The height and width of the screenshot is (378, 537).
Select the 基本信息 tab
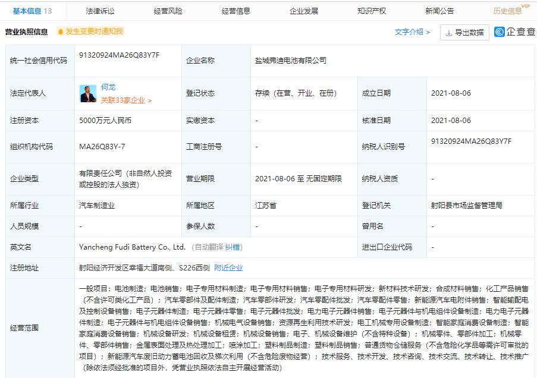(26, 10)
